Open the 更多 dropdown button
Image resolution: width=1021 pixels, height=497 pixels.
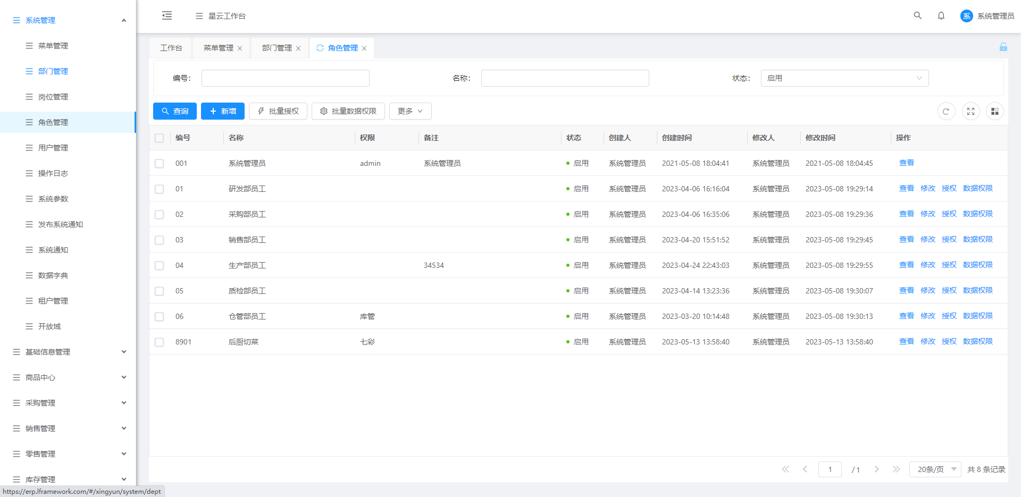coord(410,111)
